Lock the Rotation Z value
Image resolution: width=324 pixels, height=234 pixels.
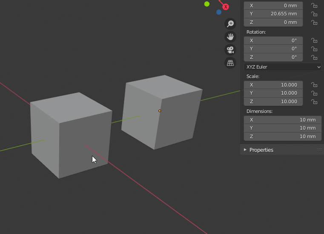314,57
